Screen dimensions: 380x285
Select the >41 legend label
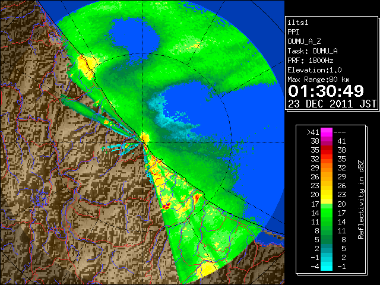tap(313, 132)
